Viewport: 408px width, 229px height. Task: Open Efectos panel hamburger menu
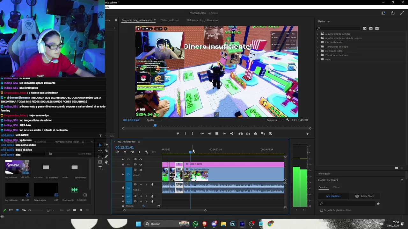[x=328, y=22]
